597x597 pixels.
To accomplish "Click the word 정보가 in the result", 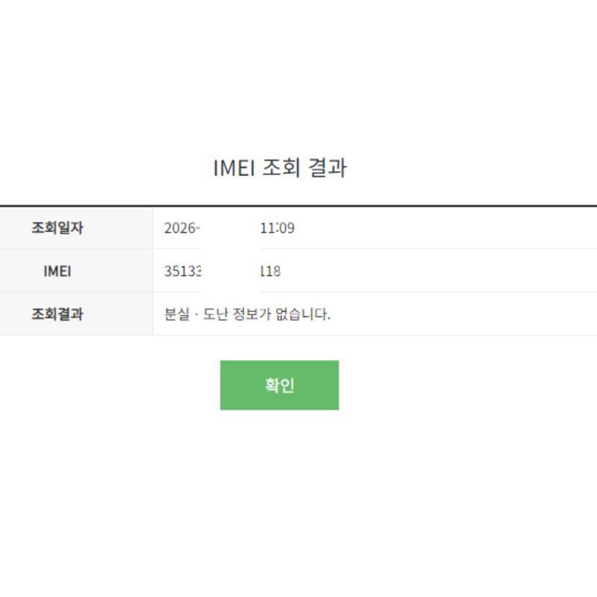I will click(x=251, y=314).
